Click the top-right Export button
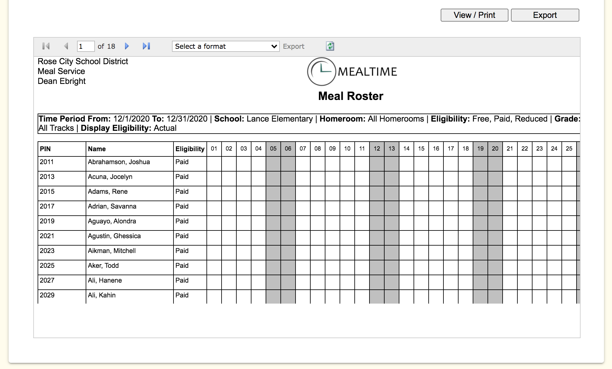 (x=545, y=15)
